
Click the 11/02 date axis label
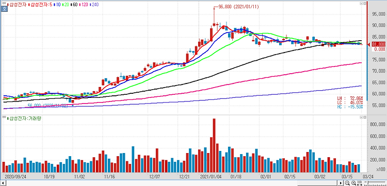[x=79, y=177]
